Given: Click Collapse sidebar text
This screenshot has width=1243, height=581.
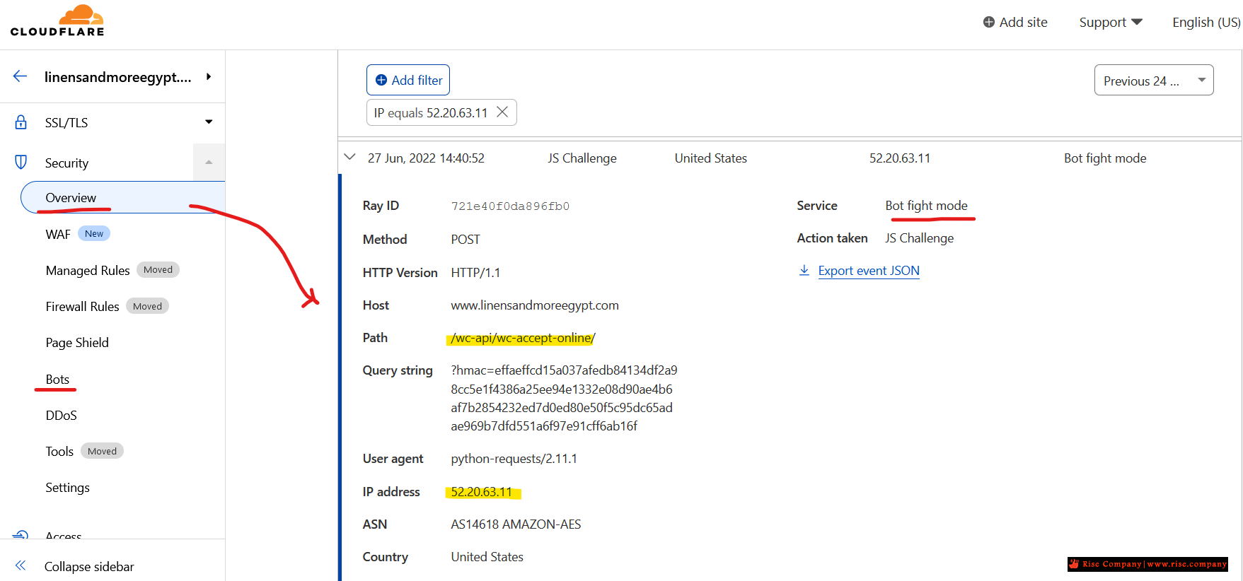Looking at the screenshot, I should click(89, 566).
